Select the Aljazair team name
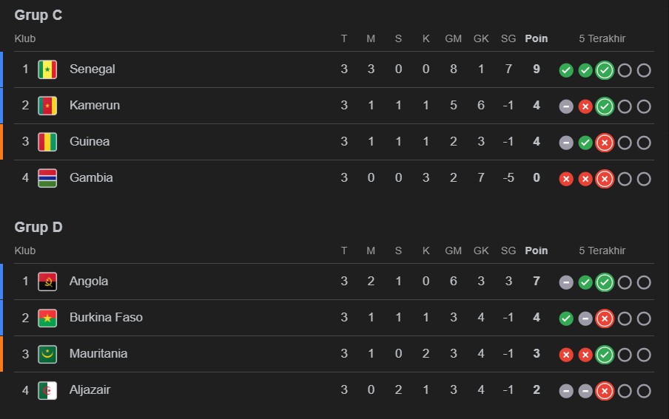Viewport: 669px width, 419px height. pos(90,389)
